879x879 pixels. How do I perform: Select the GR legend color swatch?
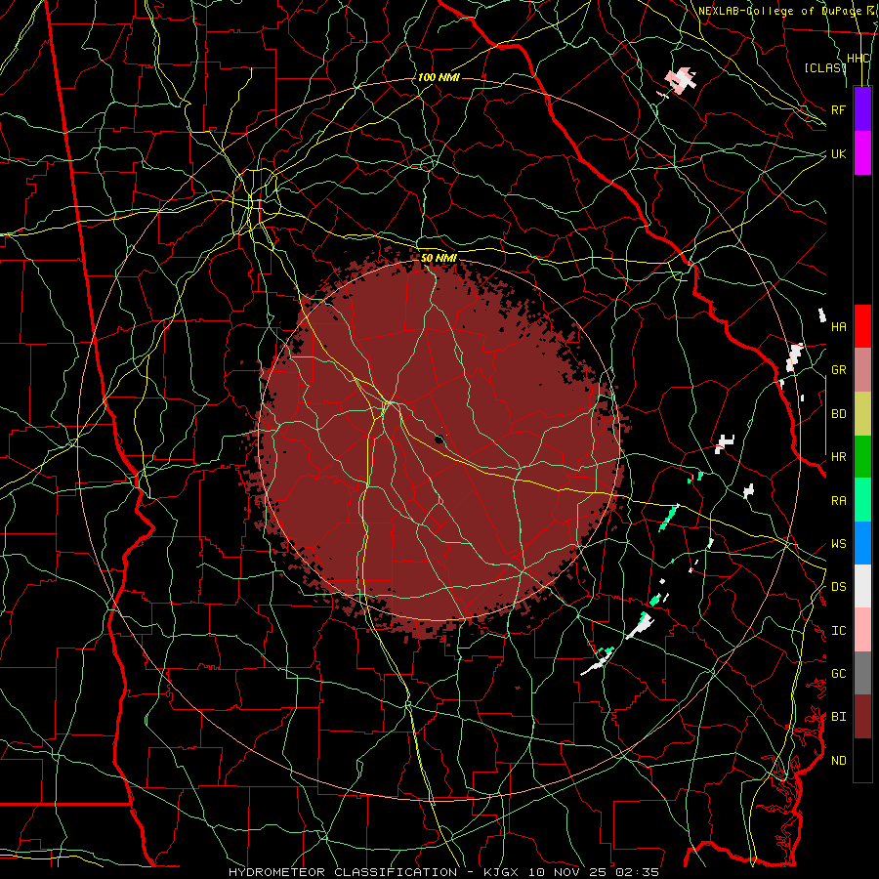(x=862, y=369)
